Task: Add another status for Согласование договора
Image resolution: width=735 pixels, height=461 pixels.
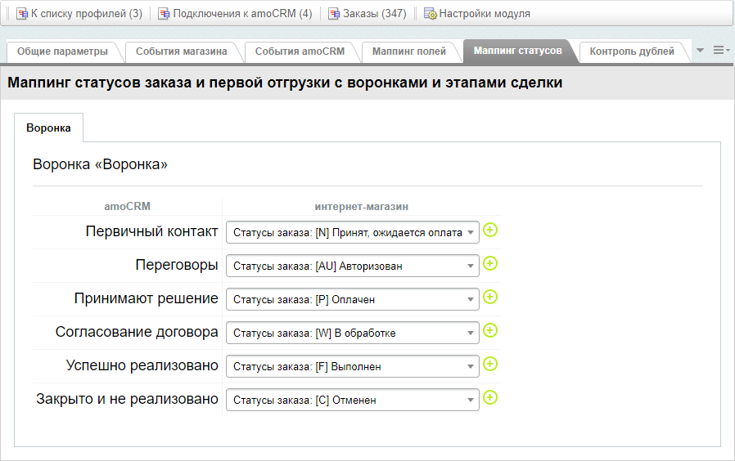Action: pos(490,331)
